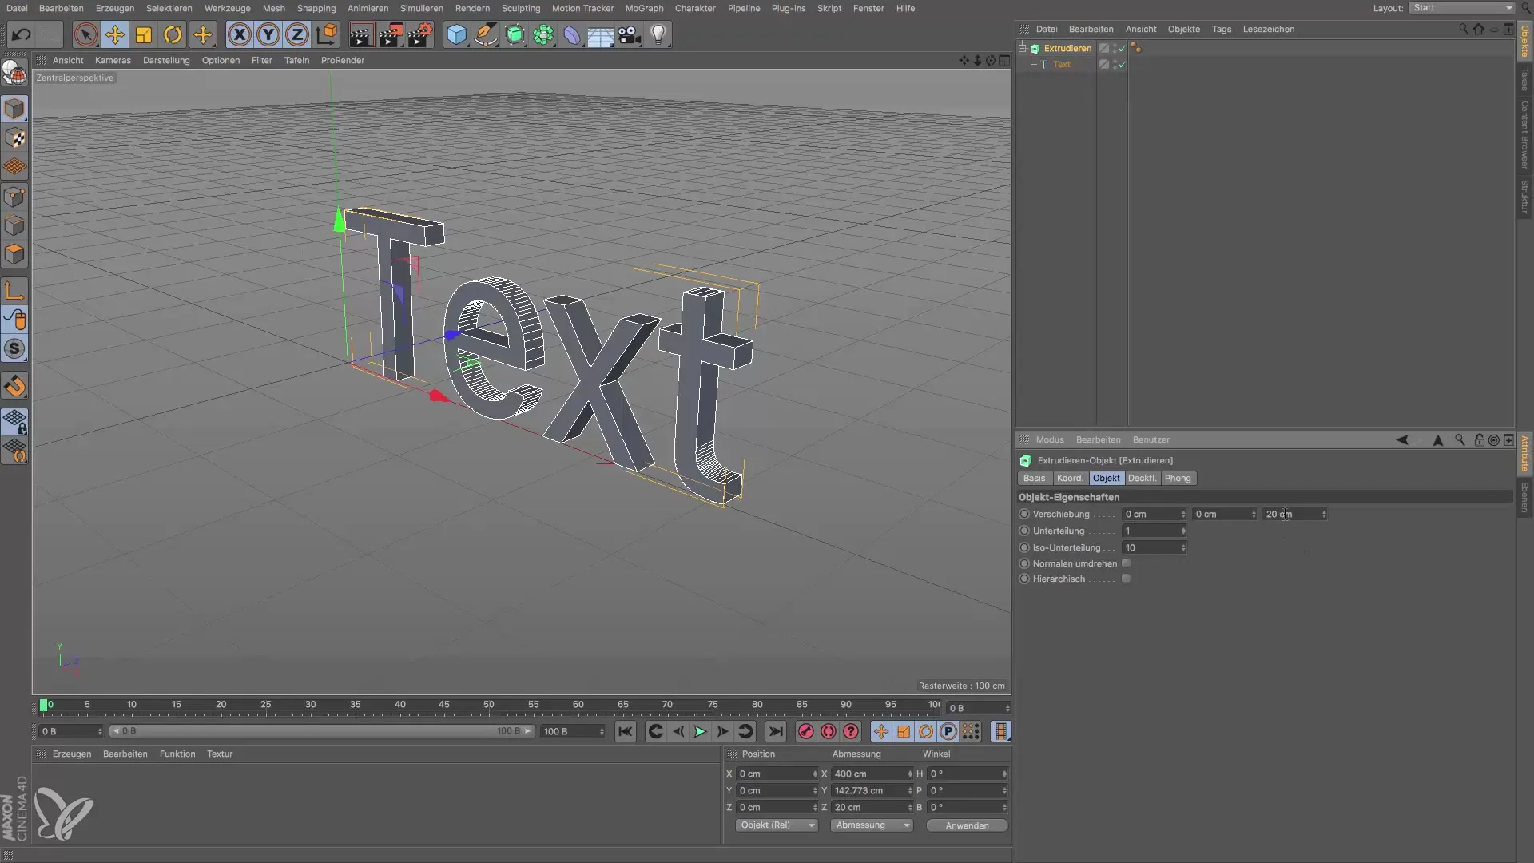Switch to the Phong tab
This screenshot has height=863, width=1534.
[1178, 478]
